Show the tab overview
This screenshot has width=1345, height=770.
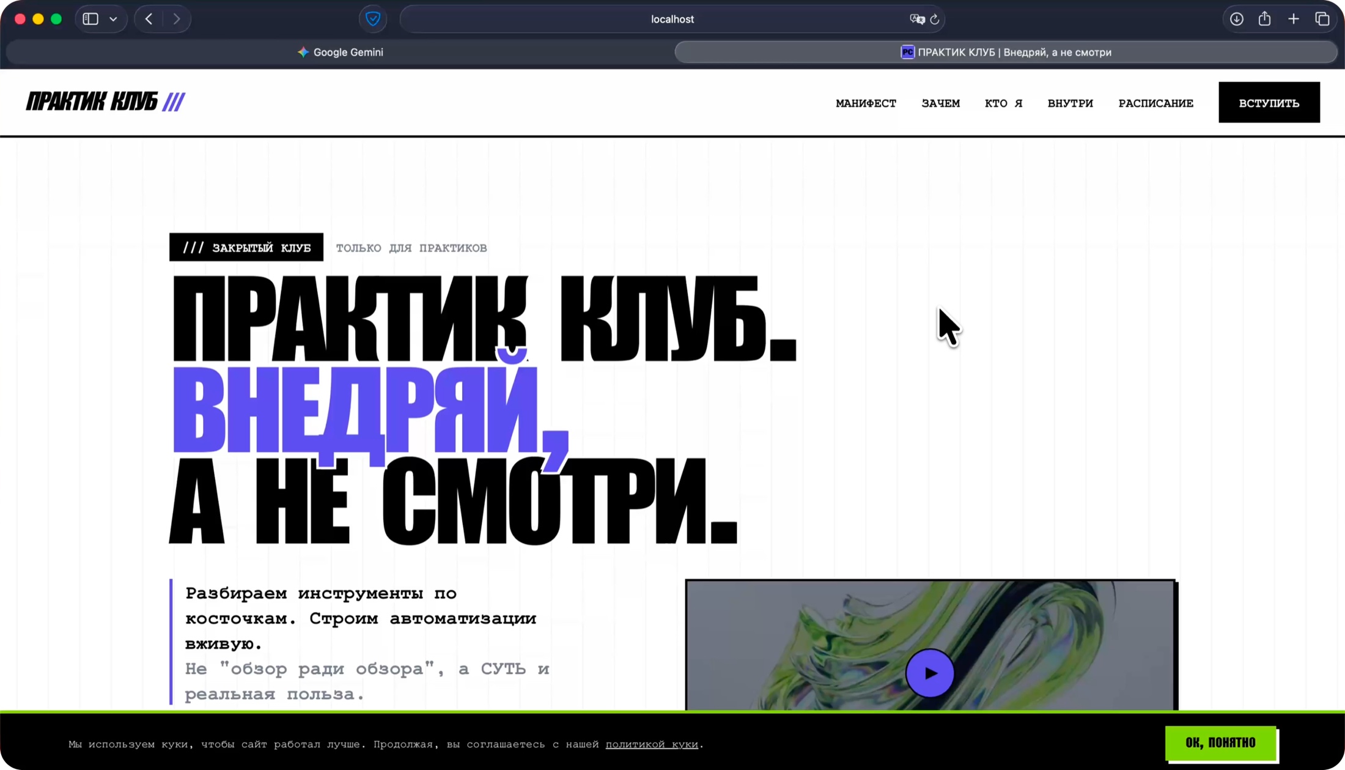(1322, 18)
